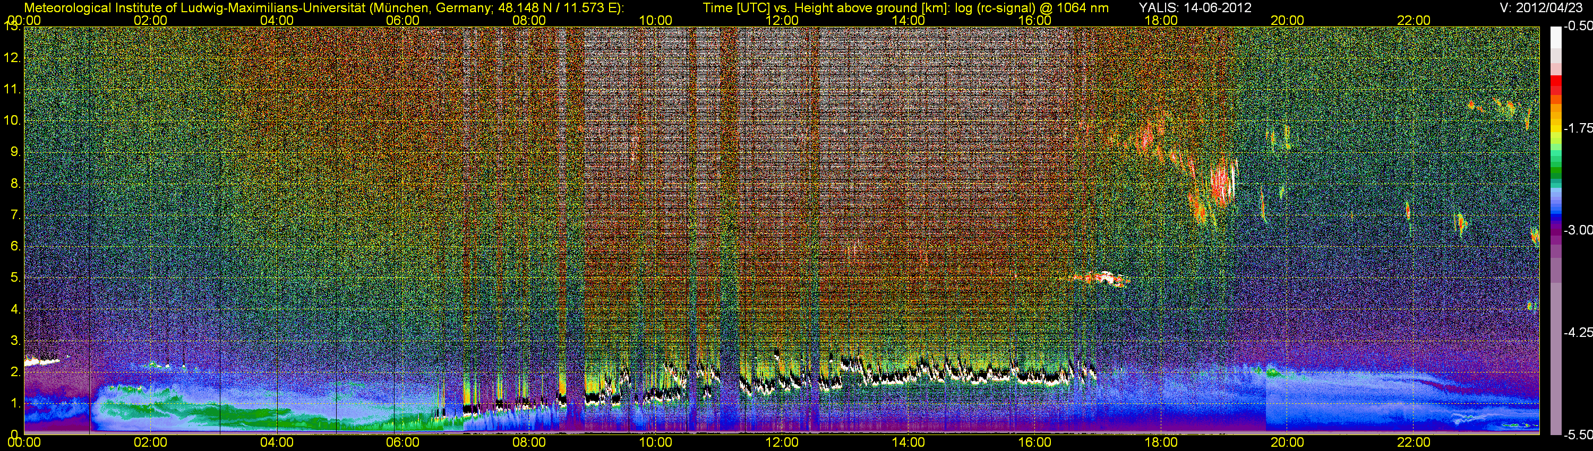Viewport: 1593px width, 451px height.
Task: Click "22:00" on the bottom time axis
Action: pos(1414,443)
